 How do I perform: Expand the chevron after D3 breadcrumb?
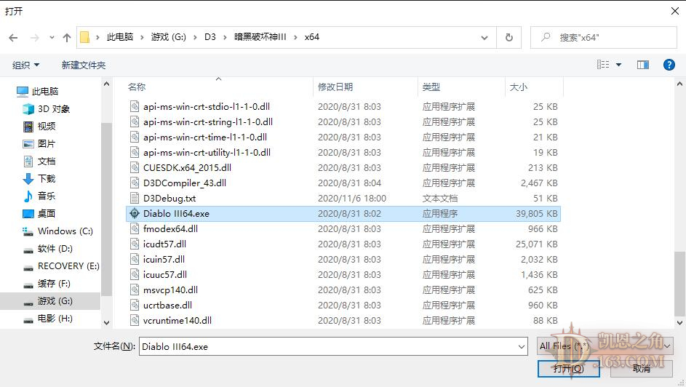pos(225,38)
